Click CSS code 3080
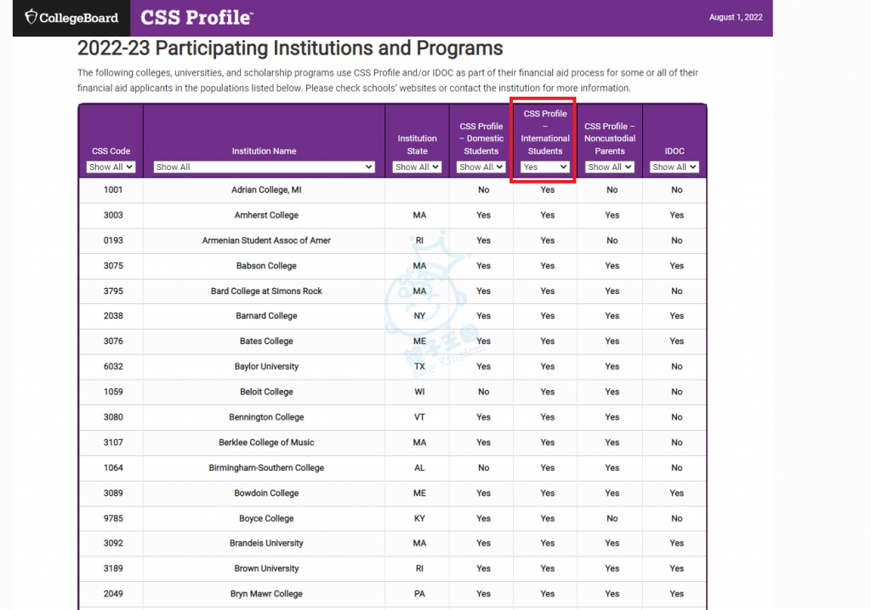Screen dimensions: 871x610 [113, 417]
